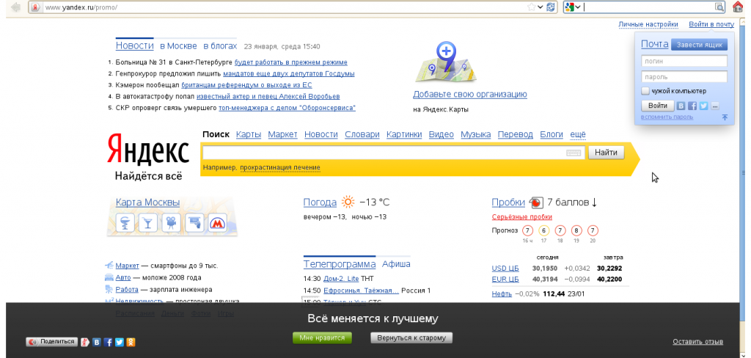751x358 pixels.
Task: Click the прокрастинация лечение example query
Action: pyautogui.click(x=280, y=168)
